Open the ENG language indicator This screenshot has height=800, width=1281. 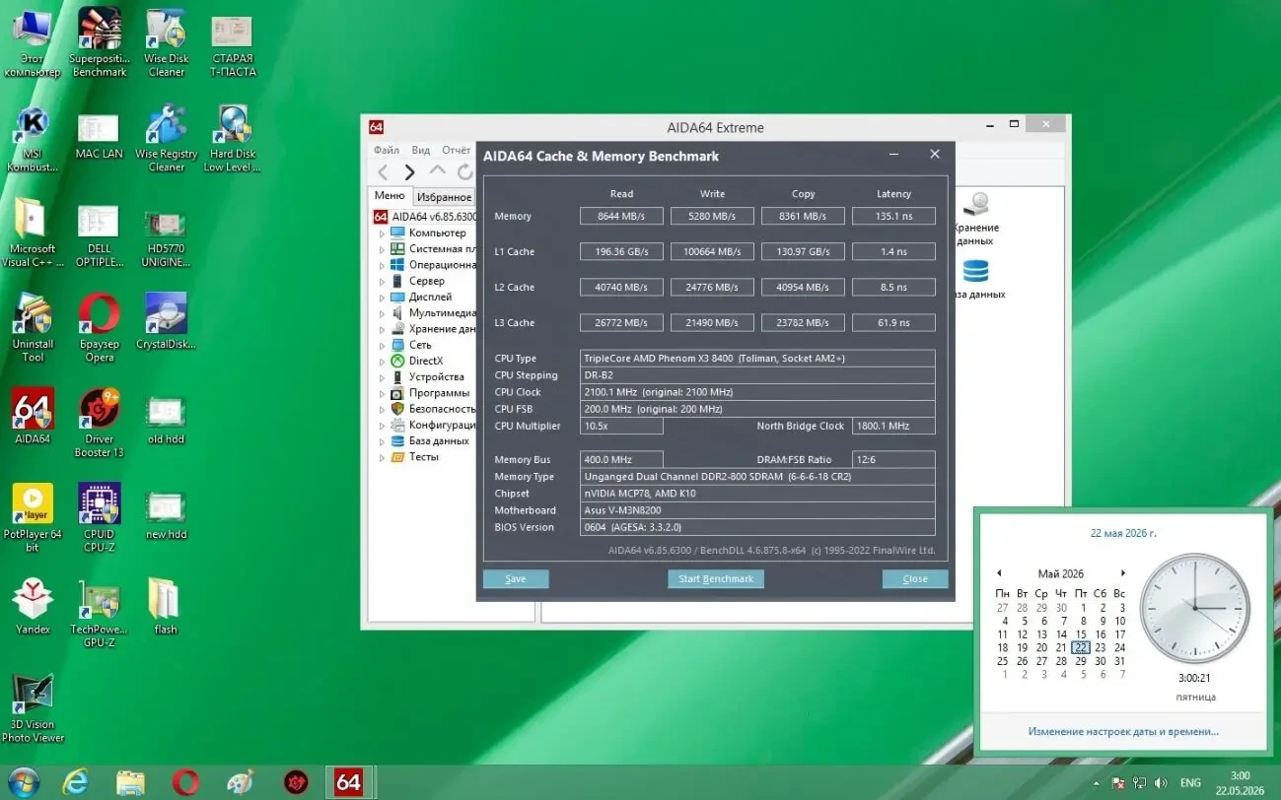pos(1190,783)
